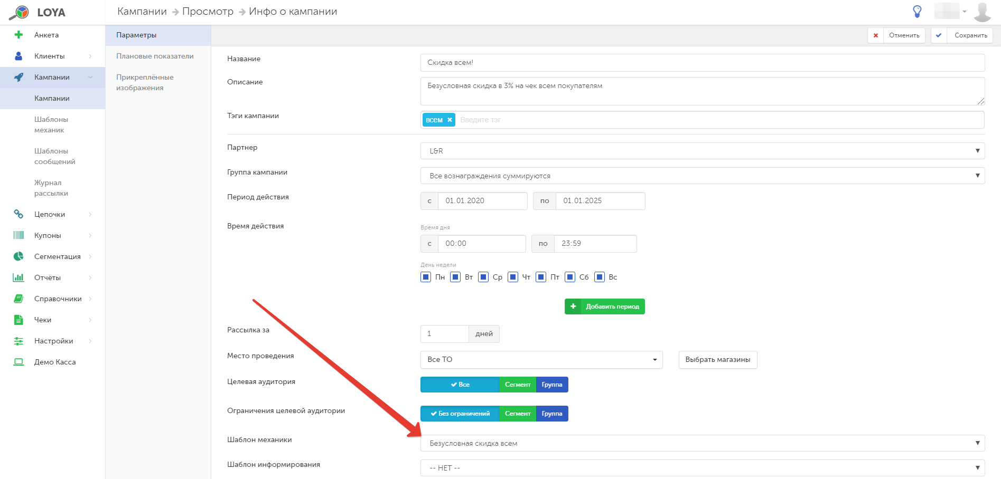Expand the Купоны sidebar section

click(x=90, y=235)
